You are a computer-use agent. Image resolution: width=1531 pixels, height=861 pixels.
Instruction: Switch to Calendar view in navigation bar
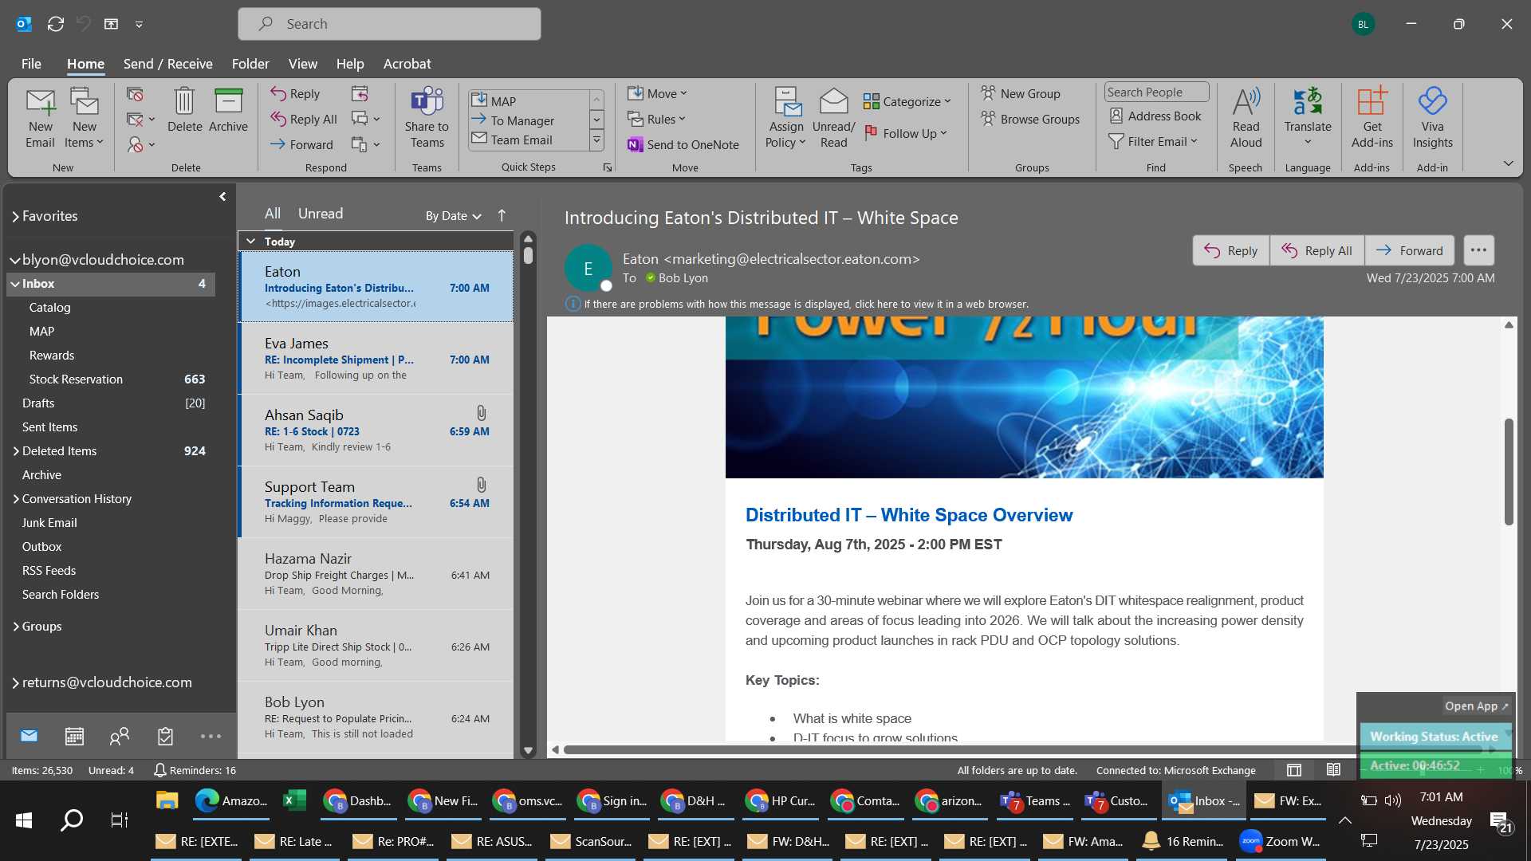74,736
